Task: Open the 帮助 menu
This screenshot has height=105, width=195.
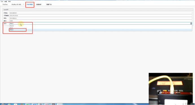Action: (9, 2)
